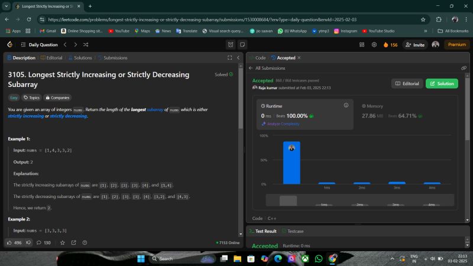The height and width of the screenshot is (266, 473).
Task: Open the Gmail bookmark
Action: 48,31
